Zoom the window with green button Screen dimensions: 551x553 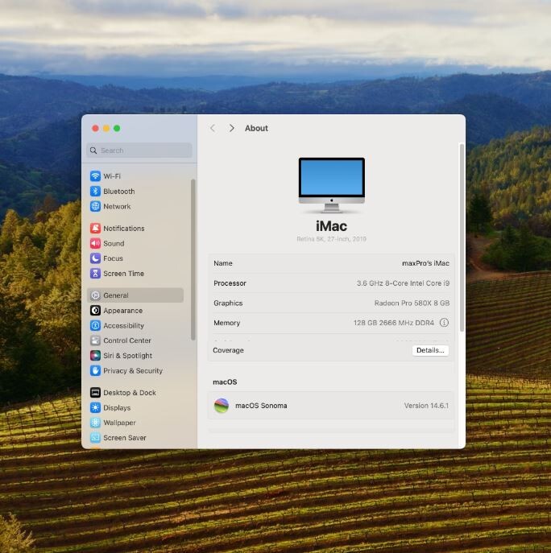tap(117, 128)
